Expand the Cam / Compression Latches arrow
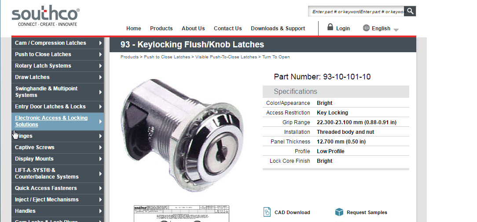477x222 pixels. tap(100, 43)
